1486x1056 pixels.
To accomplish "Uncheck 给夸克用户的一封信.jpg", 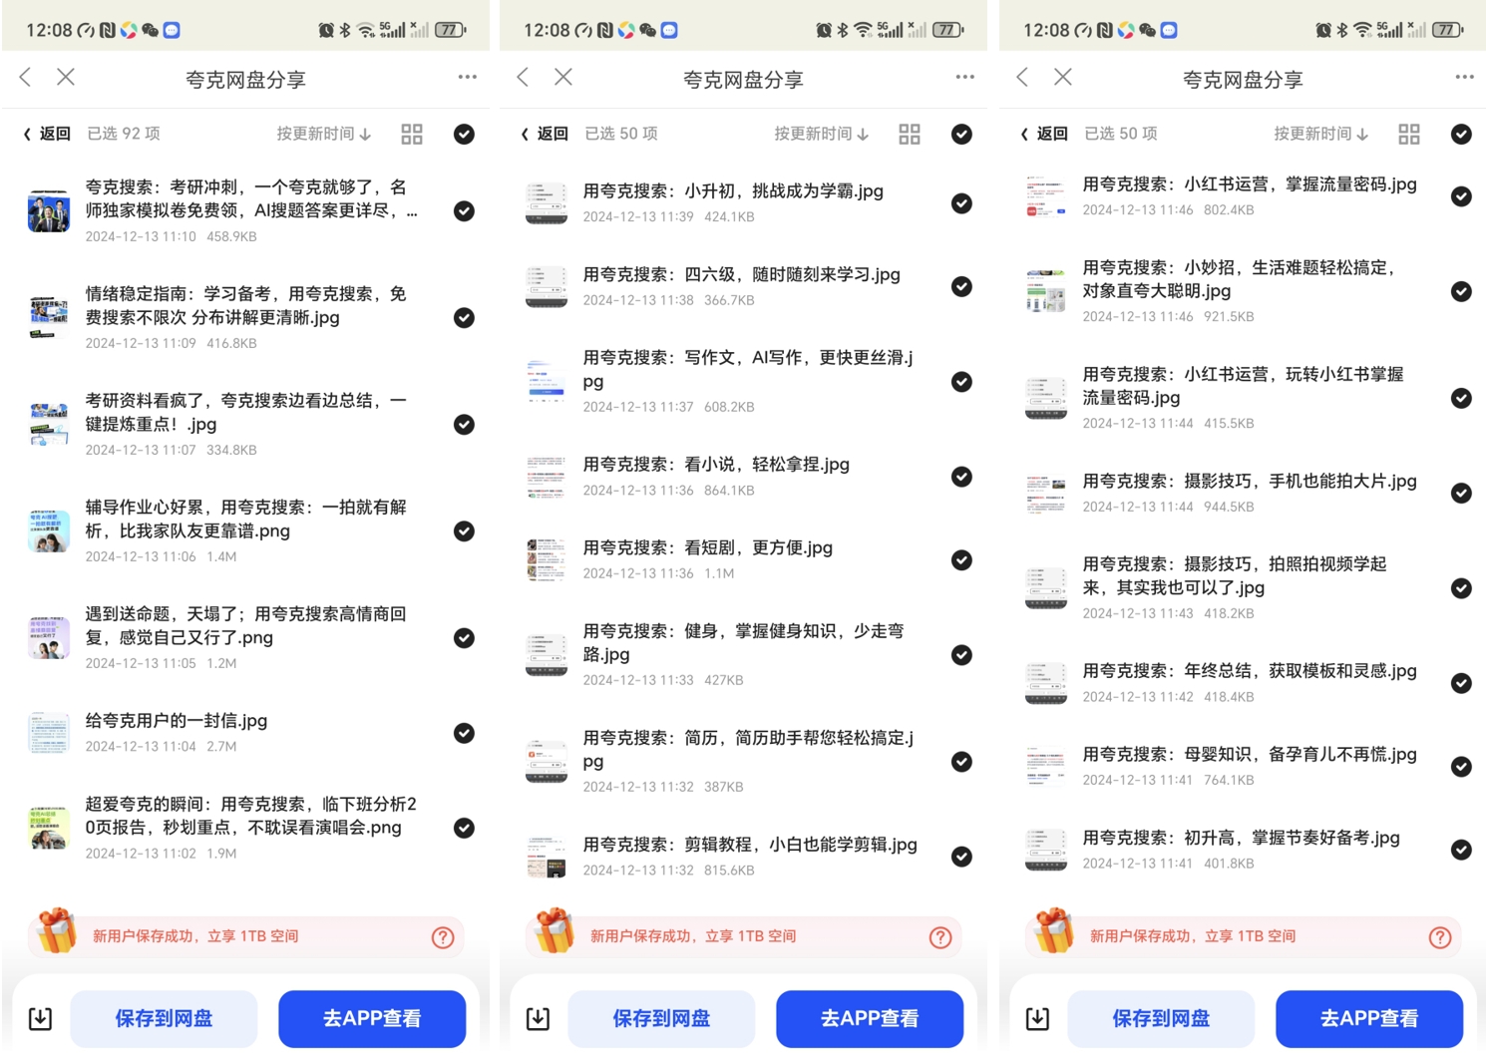I will point(464,733).
